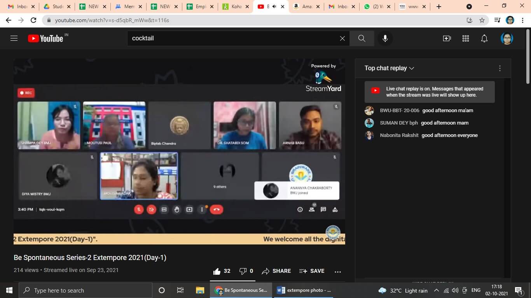
Task: Click the magnifier search button
Action: tap(362, 38)
